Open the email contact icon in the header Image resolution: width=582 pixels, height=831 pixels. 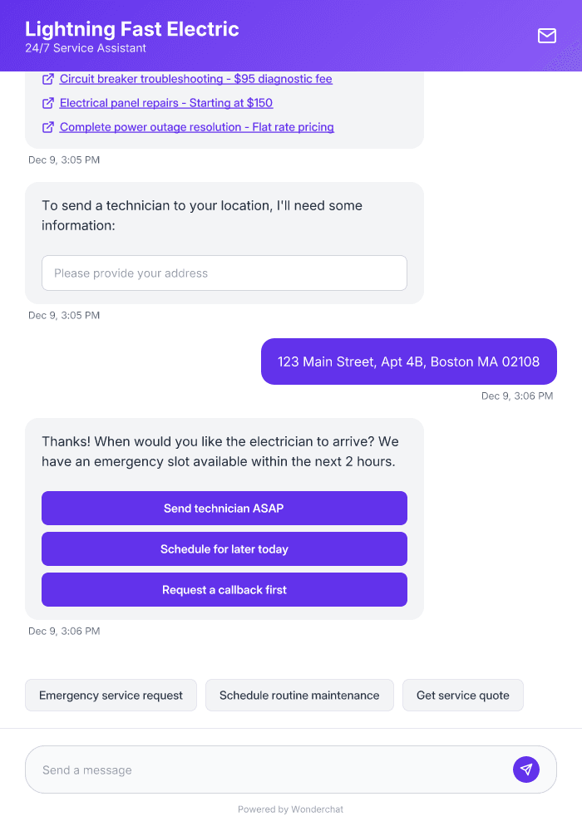[x=546, y=36]
